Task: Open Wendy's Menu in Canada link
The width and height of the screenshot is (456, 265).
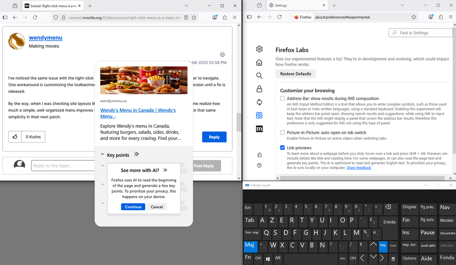Action: pyautogui.click(x=137, y=113)
